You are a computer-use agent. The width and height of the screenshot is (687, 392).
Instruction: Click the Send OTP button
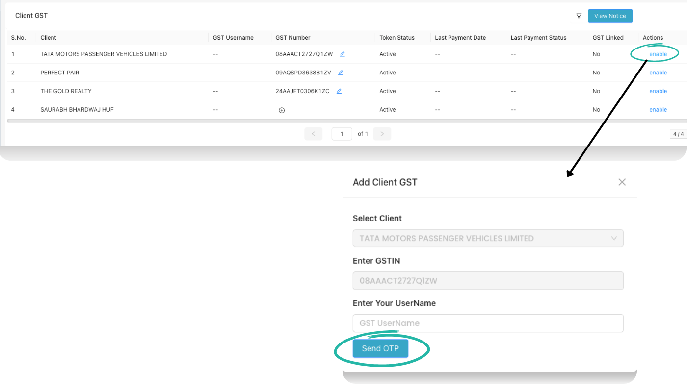pos(380,348)
